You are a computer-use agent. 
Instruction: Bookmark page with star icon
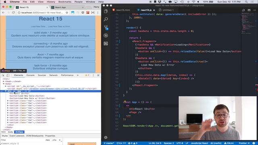tap(67, 12)
